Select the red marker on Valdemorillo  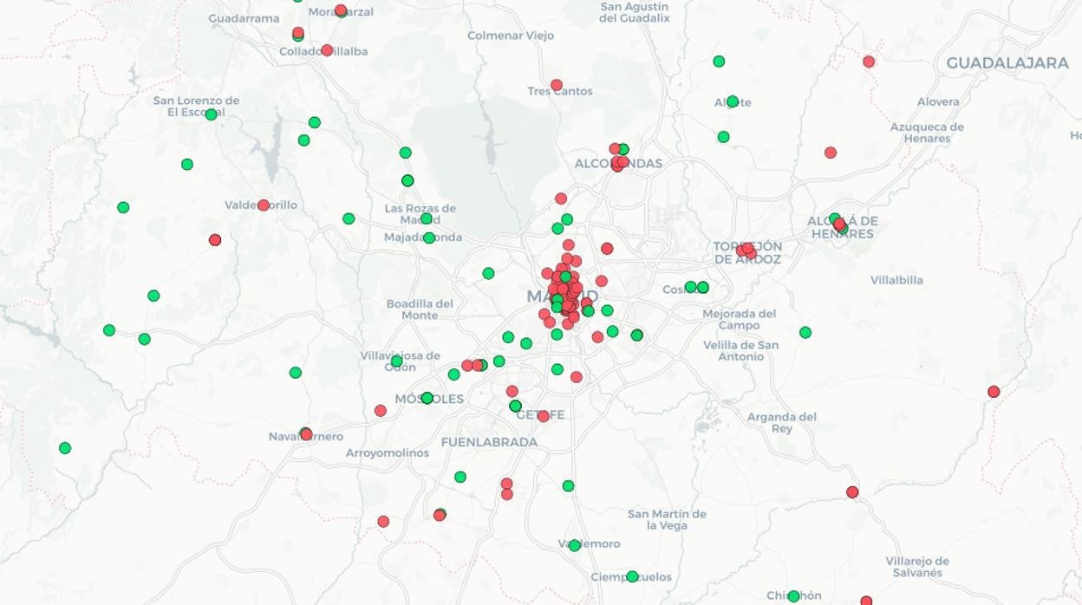click(264, 205)
